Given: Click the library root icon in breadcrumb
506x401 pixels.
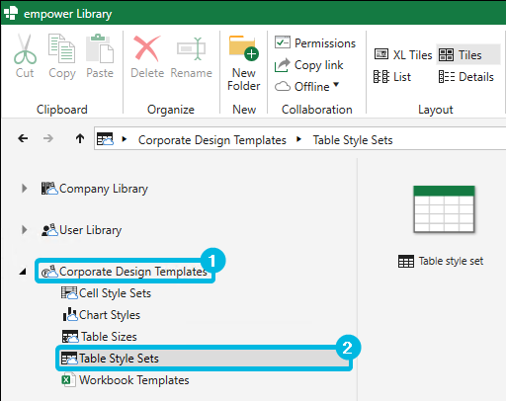Looking at the screenshot, I should coord(105,139).
